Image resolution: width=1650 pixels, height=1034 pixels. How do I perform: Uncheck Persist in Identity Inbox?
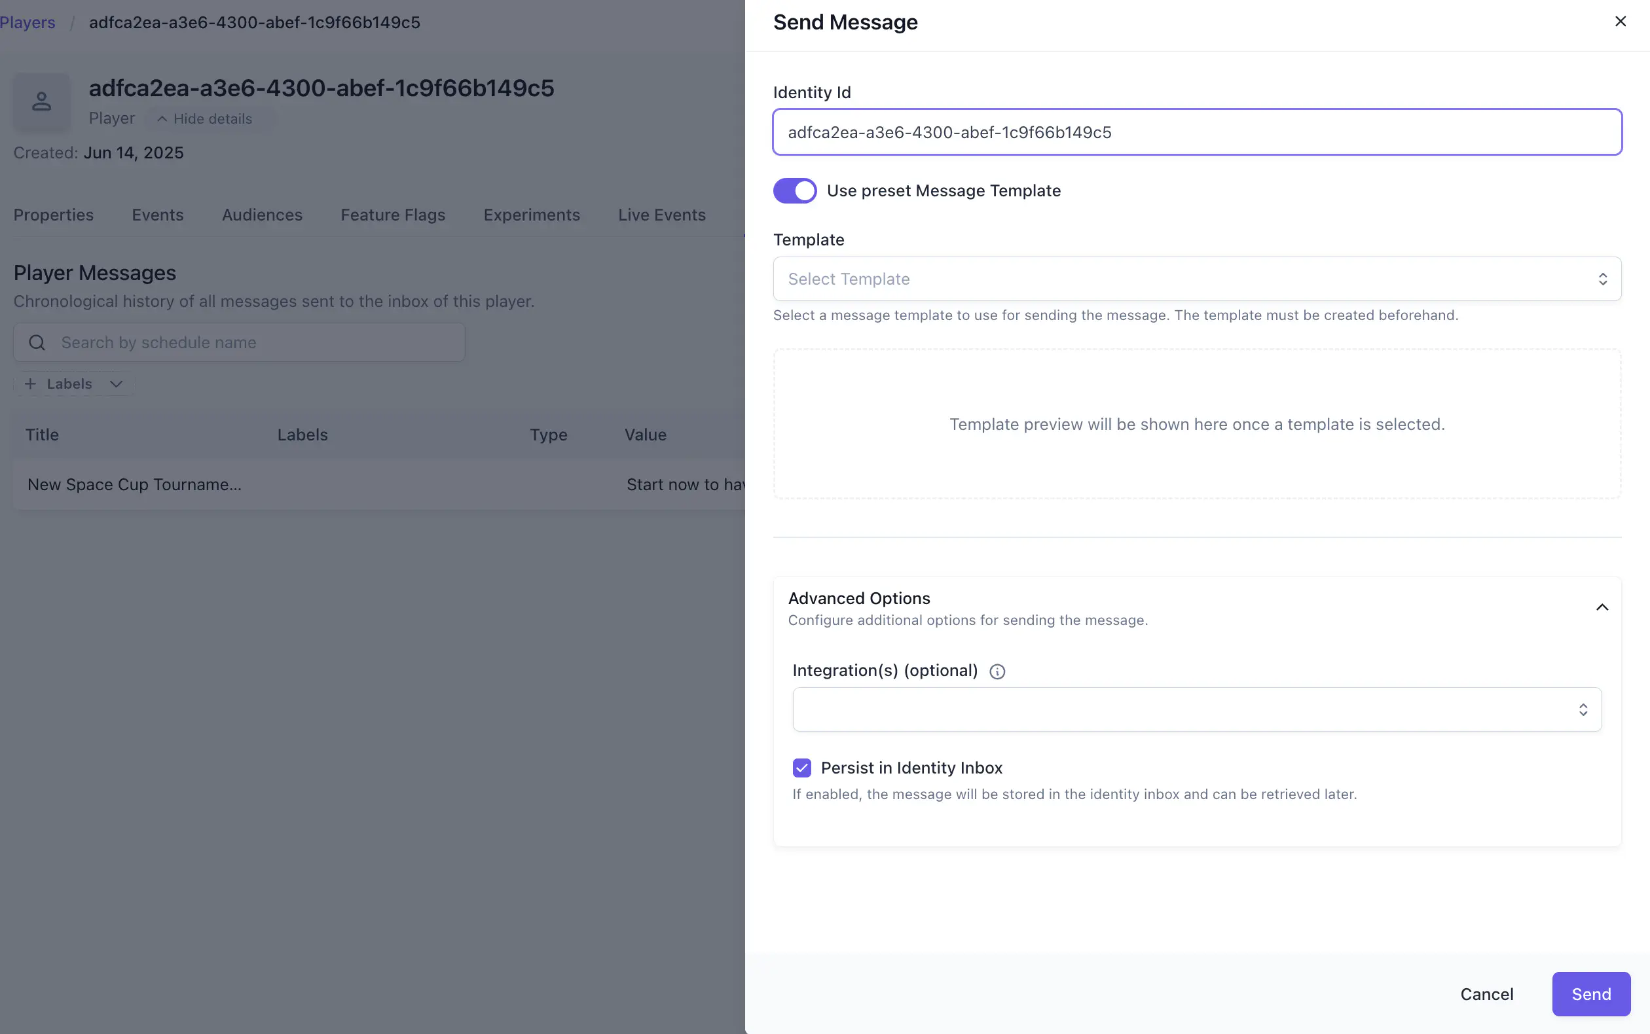(x=800, y=768)
